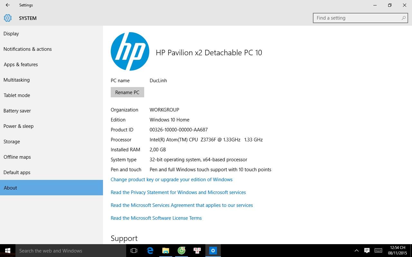This screenshot has width=412, height=257.
Task: Click the taskbar clock showing 12:54 CH
Action: 398,251
